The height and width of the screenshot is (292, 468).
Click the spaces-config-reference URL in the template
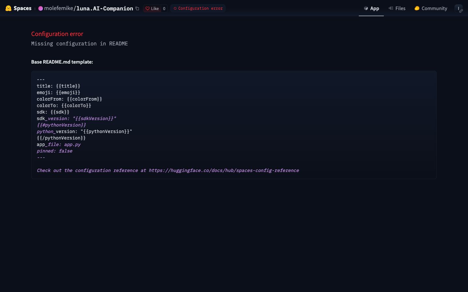224,170
